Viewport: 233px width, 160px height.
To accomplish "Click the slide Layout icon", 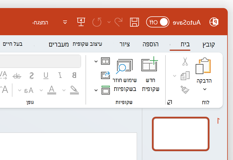I will click(x=105, y=61).
